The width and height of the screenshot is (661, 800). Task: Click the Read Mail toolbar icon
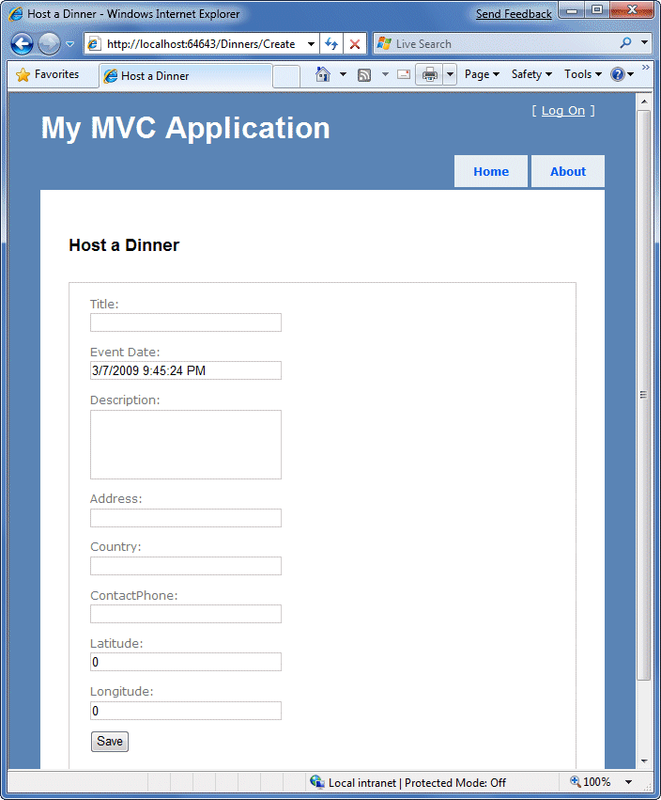click(404, 74)
